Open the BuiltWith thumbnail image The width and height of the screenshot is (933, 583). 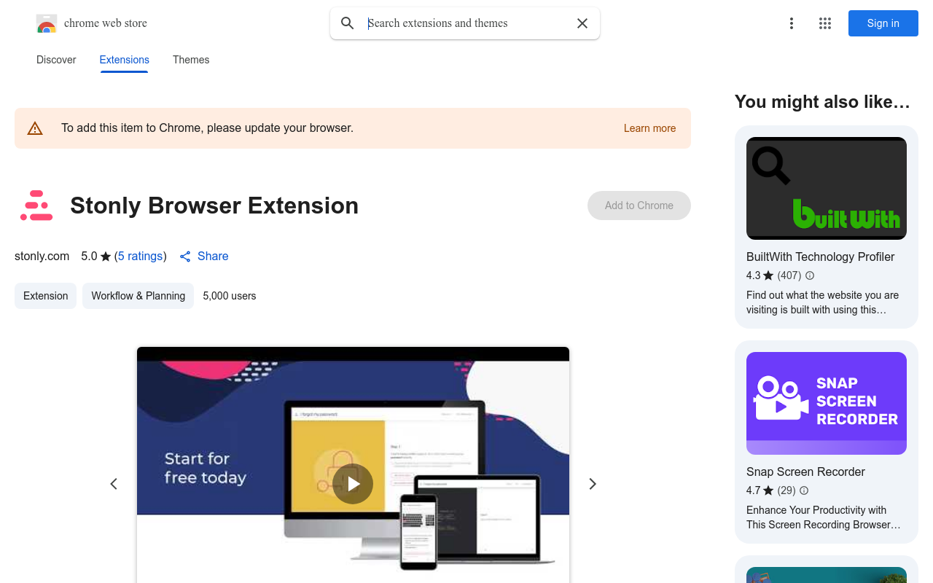[827, 189]
